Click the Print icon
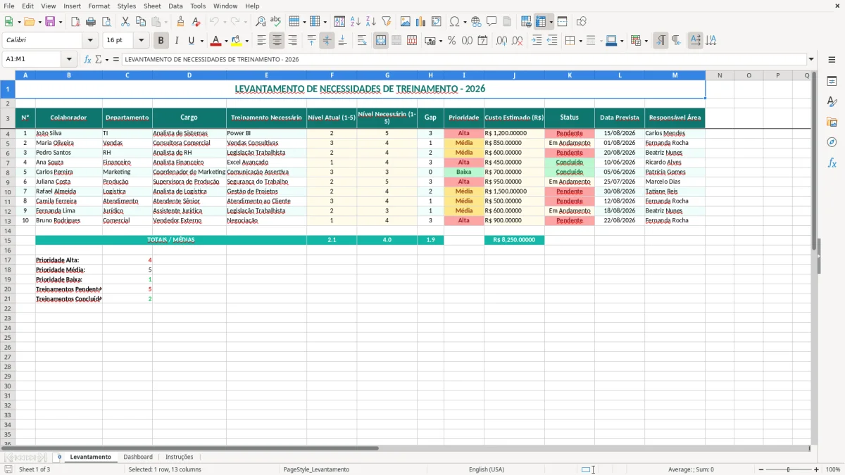Image resolution: width=845 pixels, height=475 pixels. pyautogui.click(x=91, y=22)
